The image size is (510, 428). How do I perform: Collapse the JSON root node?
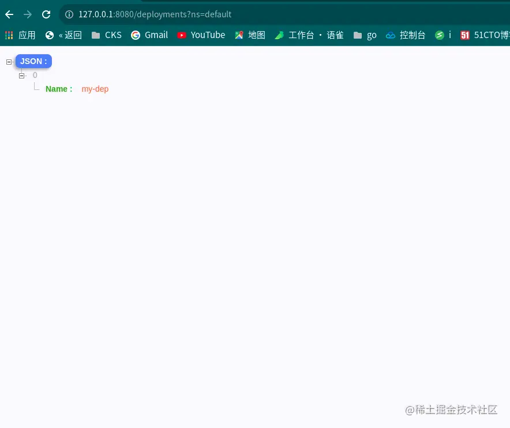pos(9,62)
